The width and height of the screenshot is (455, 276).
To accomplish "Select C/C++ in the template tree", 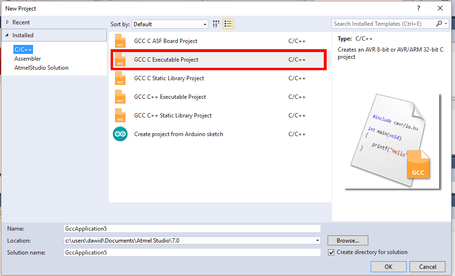I will (23, 50).
